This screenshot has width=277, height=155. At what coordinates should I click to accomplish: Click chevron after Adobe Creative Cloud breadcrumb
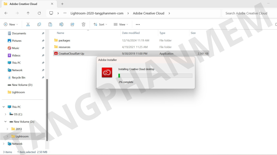tap(169, 13)
